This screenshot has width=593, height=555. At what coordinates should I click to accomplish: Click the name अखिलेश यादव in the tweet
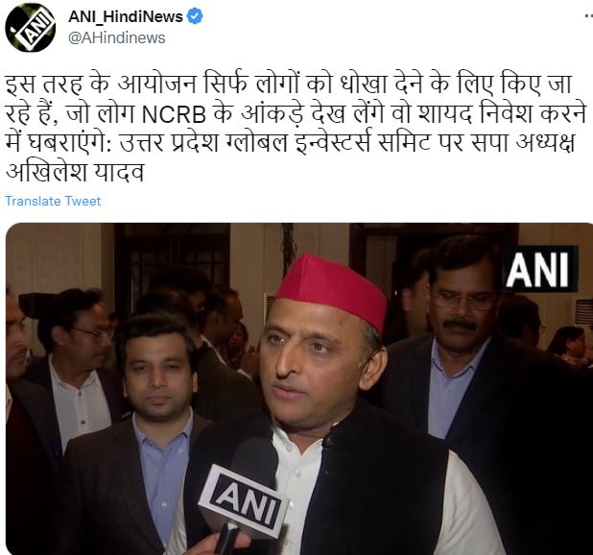click(x=75, y=172)
